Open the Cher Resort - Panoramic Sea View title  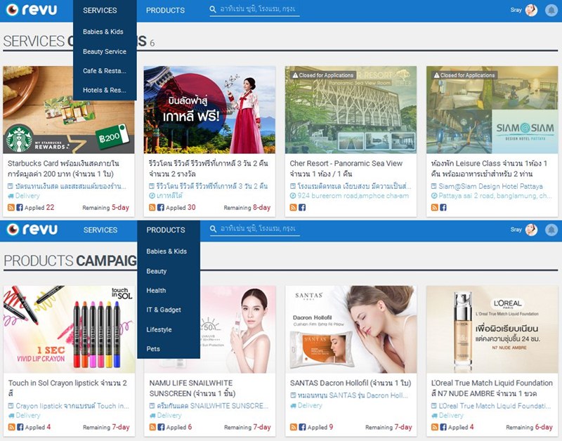tap(346, 169)
